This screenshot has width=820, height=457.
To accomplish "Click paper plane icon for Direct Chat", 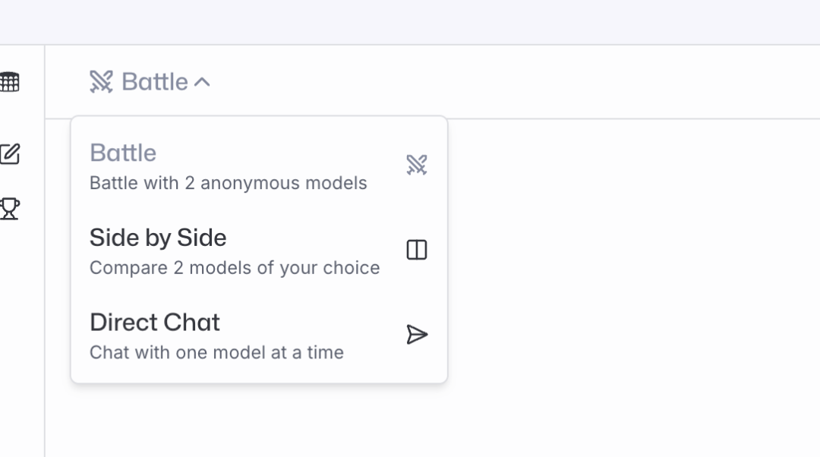I will pyautogui.click(x=417, y=335).
